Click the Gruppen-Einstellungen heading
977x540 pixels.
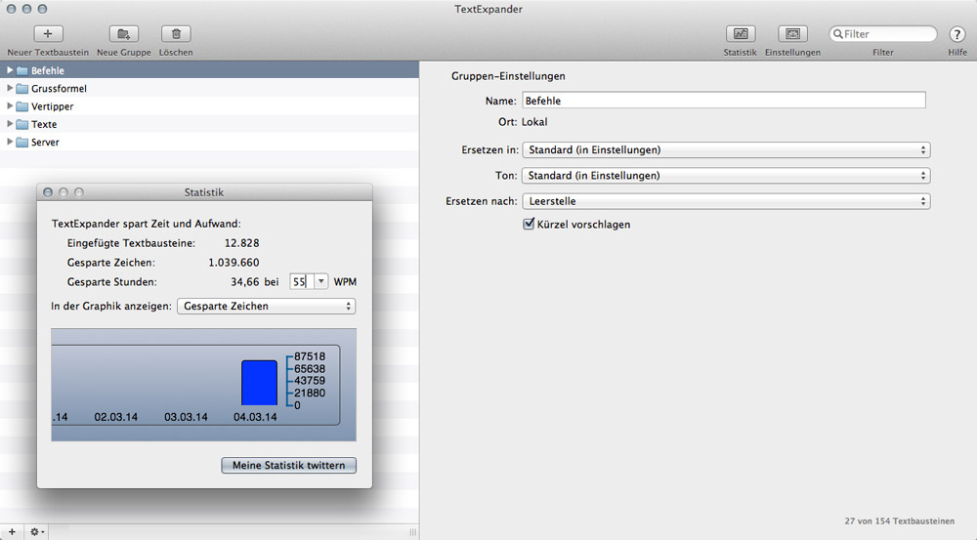coord(508,76)
